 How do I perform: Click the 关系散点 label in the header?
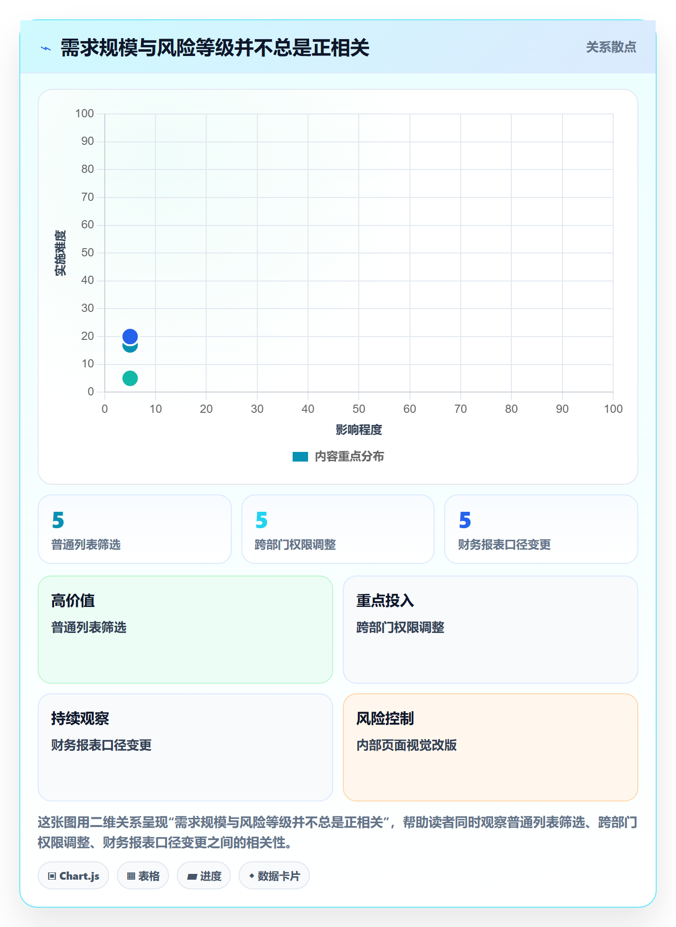(x=611, y=47)
